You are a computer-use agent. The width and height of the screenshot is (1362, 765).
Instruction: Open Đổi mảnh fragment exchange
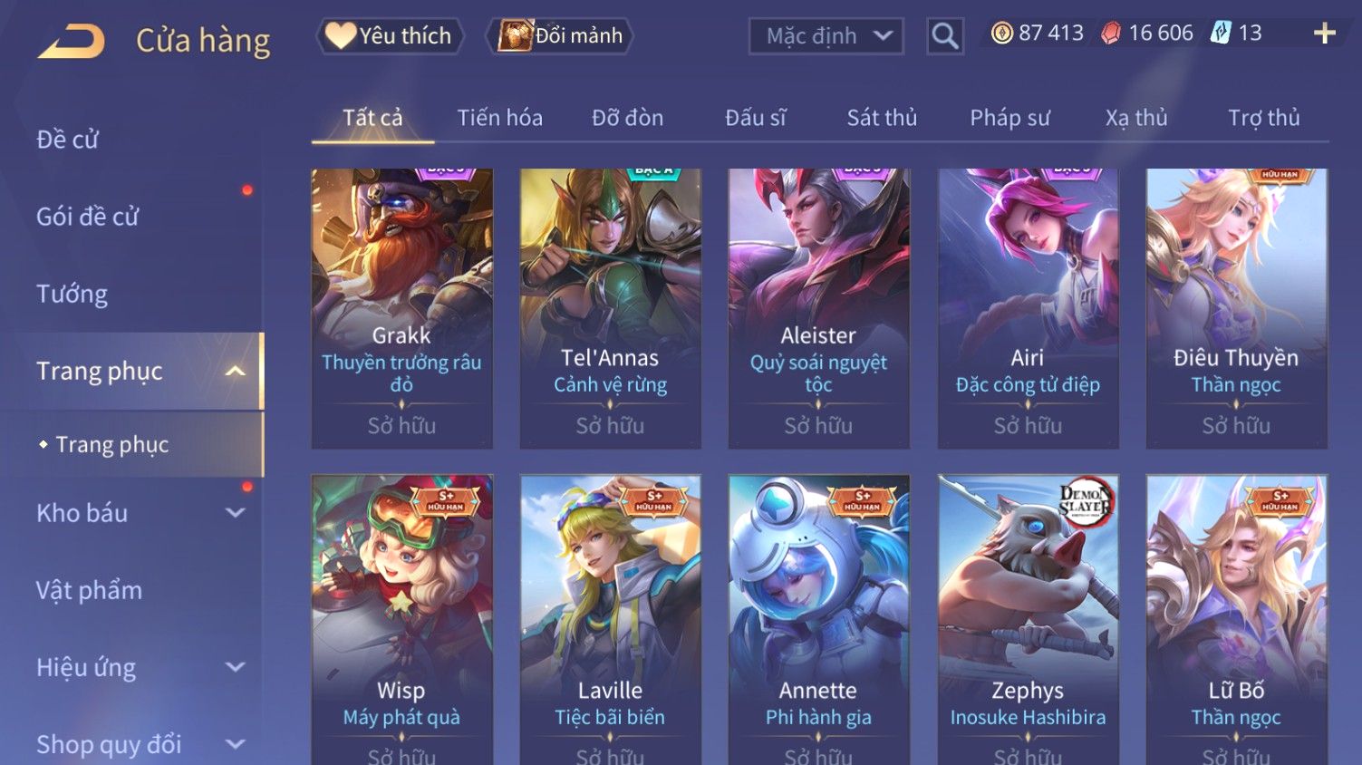click(x=560, y=36)
